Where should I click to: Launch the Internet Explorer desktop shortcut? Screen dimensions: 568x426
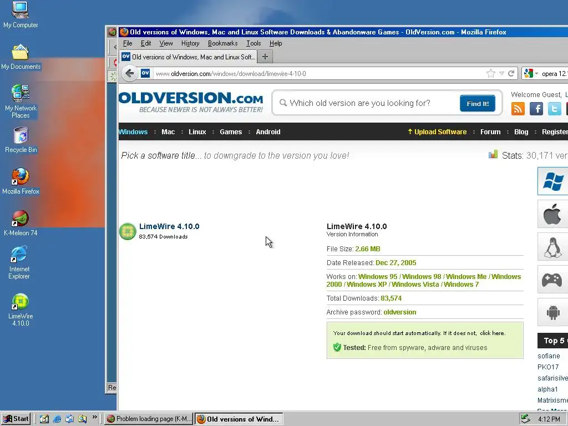pos(19,262)
